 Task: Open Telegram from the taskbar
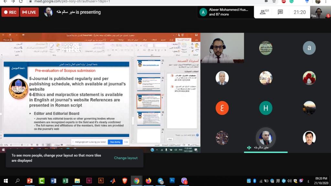[160, 181]
